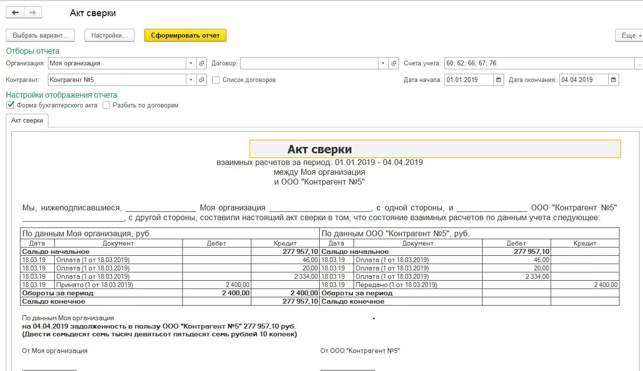Select the и ООО "Контрагент №5" heading line
This screenshot has width=643, height=371.
point(320,182)
